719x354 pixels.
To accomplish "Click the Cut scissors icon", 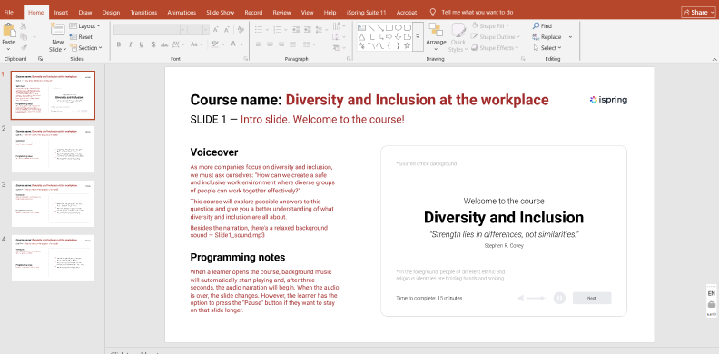I will (x=24, y=26).
